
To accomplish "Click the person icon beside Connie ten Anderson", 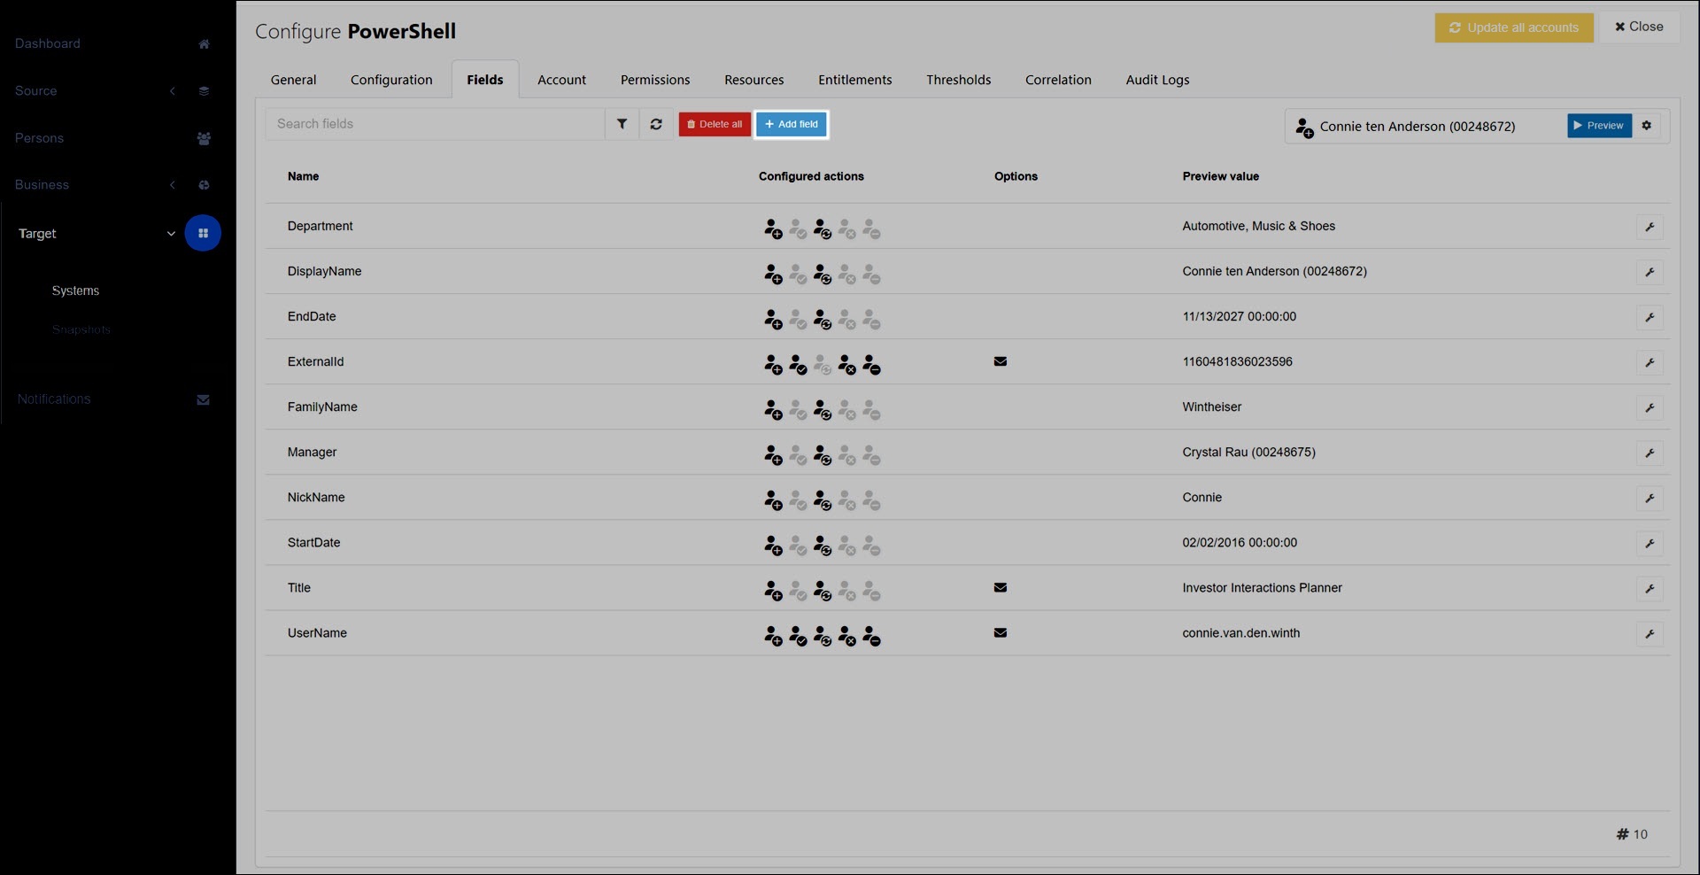I will click(x=1304, y=128).
